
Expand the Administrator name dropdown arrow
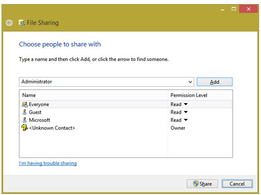click(x=190, y=82)
